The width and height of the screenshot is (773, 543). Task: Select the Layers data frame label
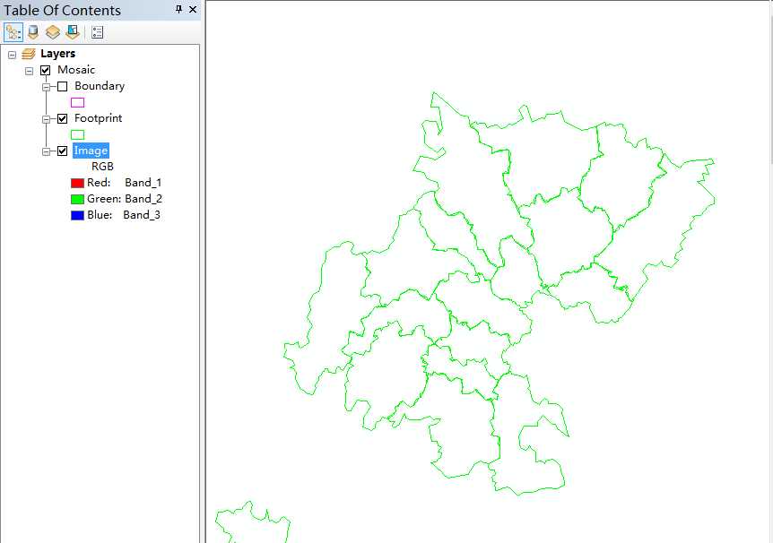coord(57,53)
